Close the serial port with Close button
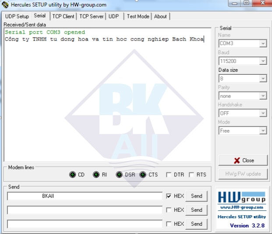 pyautogui.click(x=243, y=161)
